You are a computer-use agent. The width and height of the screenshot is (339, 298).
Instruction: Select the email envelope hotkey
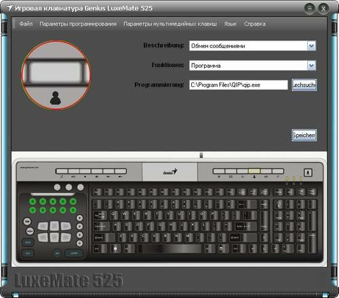231,171
